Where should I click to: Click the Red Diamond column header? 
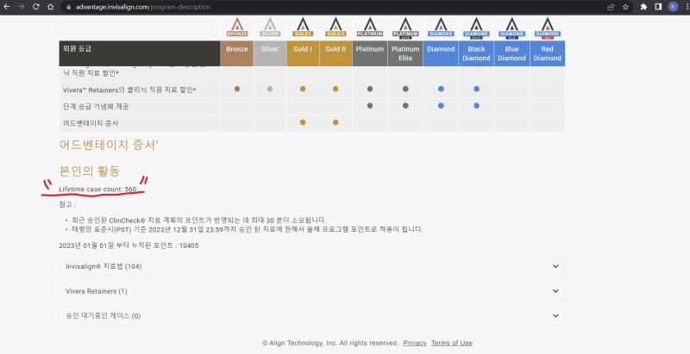(548, 53)
